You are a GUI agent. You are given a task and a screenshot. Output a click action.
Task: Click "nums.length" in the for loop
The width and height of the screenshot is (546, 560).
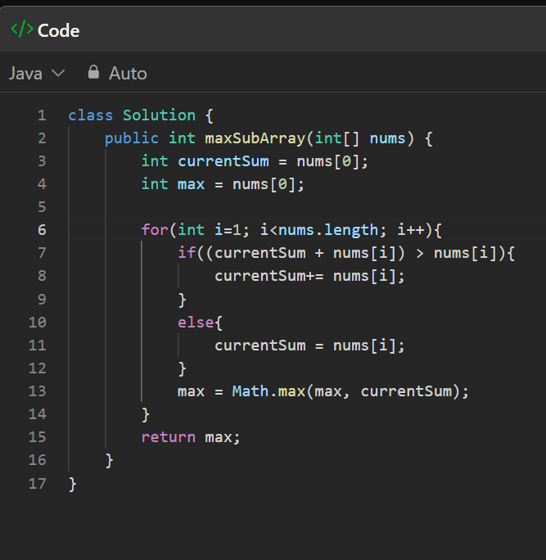pyautogui.click(x=328, y=229)
